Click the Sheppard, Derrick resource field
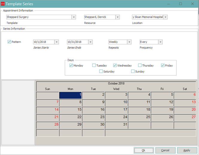 click(100, 17)
